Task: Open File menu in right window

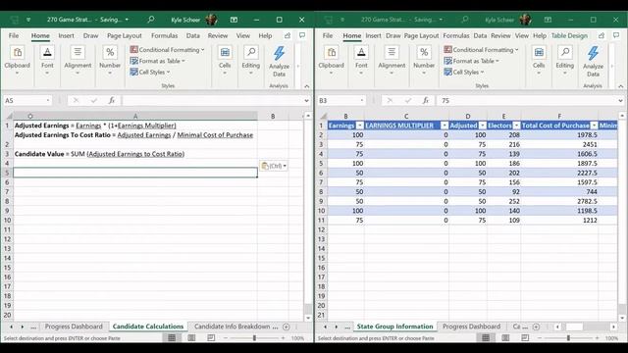Action: [x=328, y=35]
